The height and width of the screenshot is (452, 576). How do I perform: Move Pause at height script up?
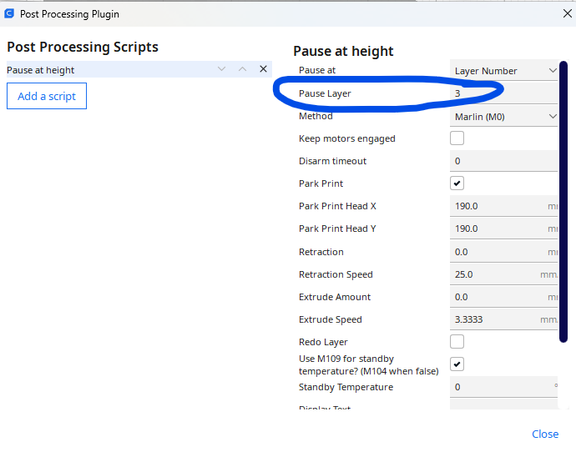(x=242, y=70)
